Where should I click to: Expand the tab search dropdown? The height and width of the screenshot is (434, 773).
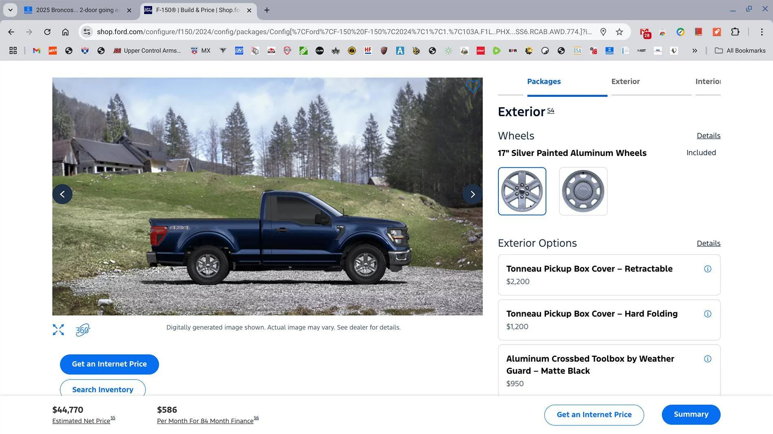click(x=10, y=10)
